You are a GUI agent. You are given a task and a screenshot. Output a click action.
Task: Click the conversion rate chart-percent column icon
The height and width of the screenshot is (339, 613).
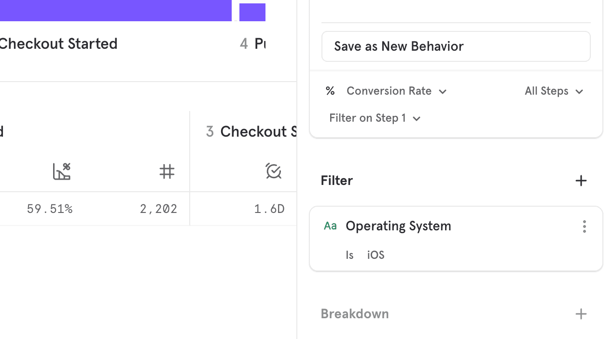(61, 171)
